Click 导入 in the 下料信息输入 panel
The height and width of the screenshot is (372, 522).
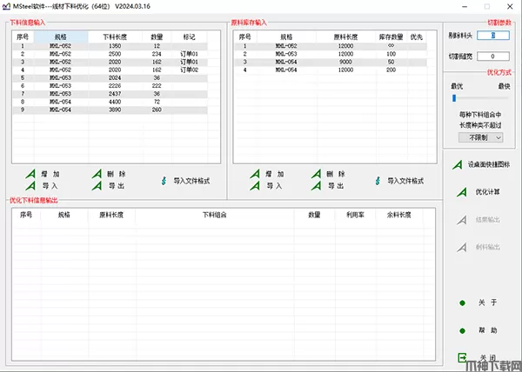43,185
